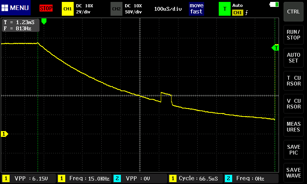Click the red STOP status indicator

tap(46, 8)
